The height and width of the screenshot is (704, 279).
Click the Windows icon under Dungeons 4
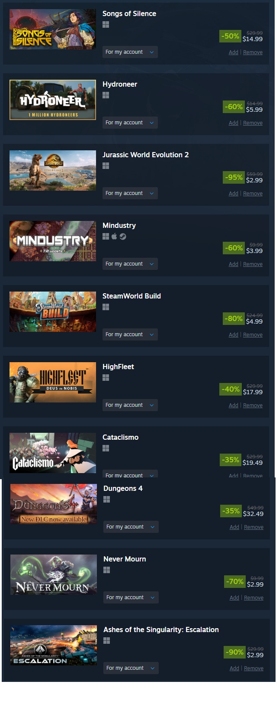(106, 500)
